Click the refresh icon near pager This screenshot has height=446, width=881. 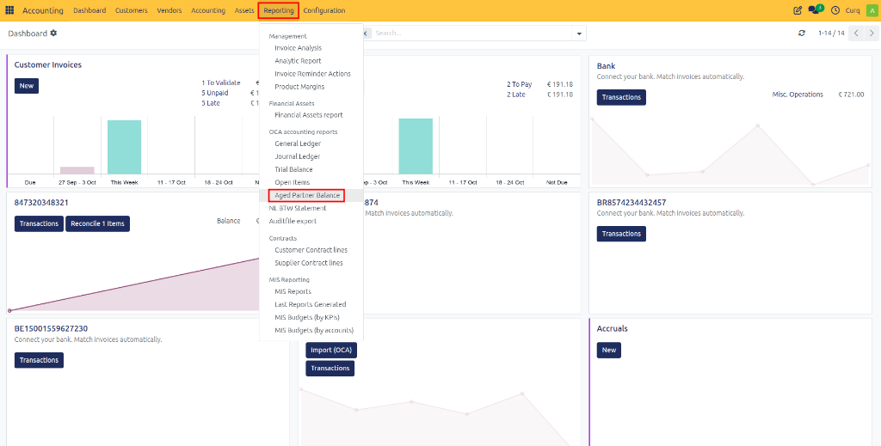[x=802, y=34]
